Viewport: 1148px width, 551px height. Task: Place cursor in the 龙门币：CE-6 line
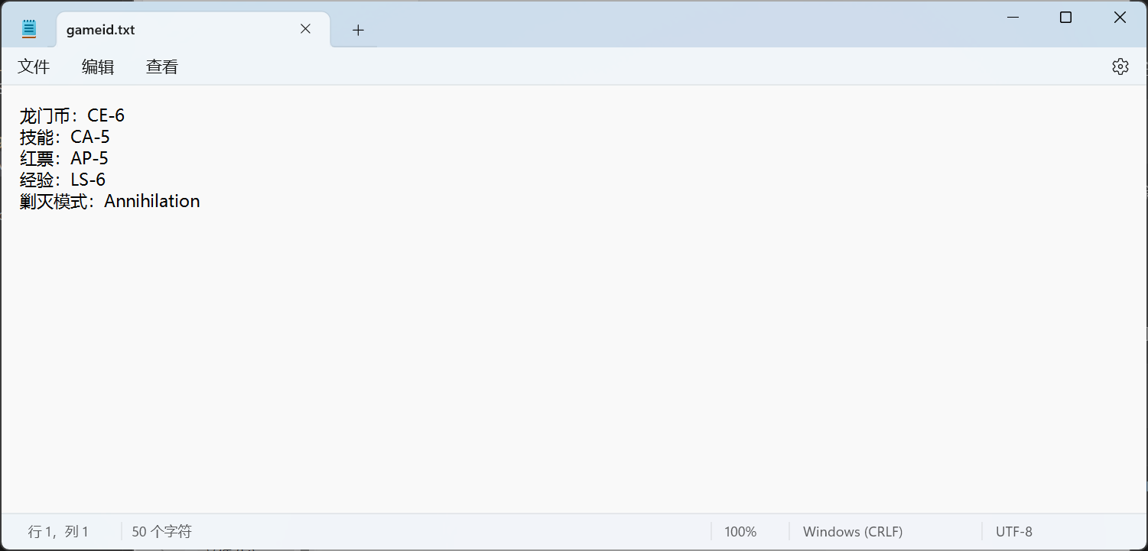pyautogui.click(x=72, y=116)
